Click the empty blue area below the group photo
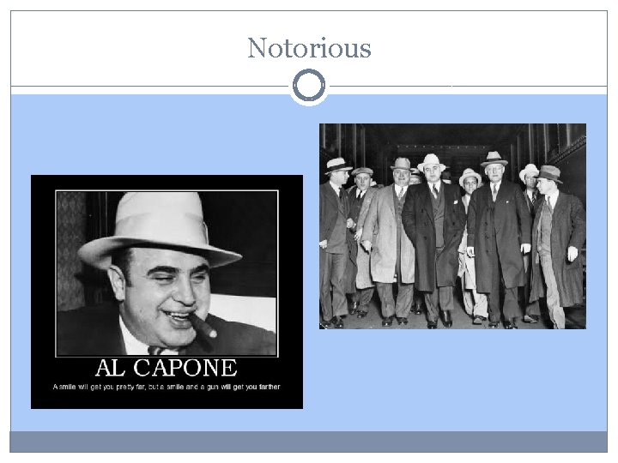 click(x=452, y=378)
